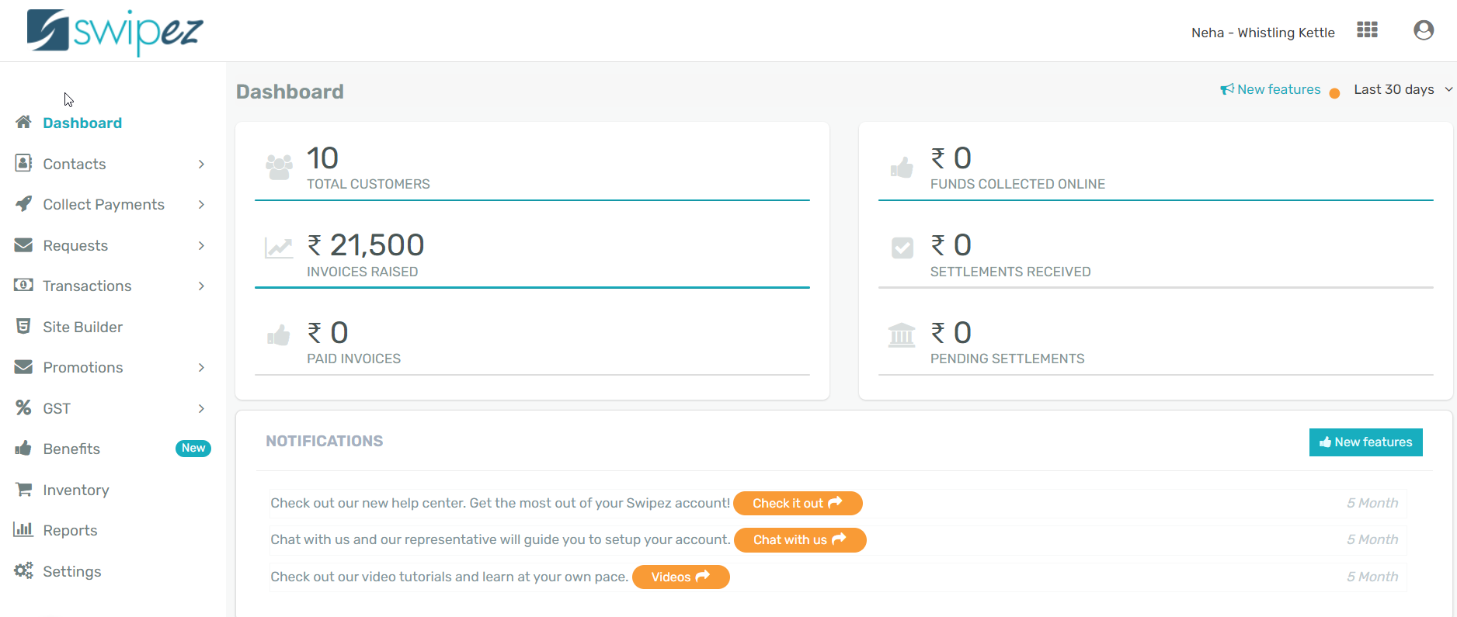Expand the Promotions menu chevron
The height and width of the screenshot is (617, 1457).
201,367
